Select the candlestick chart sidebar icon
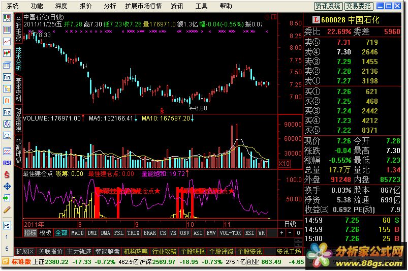This screenshot has width=408, height=271. pyautogui.click(x=7, y=53)
